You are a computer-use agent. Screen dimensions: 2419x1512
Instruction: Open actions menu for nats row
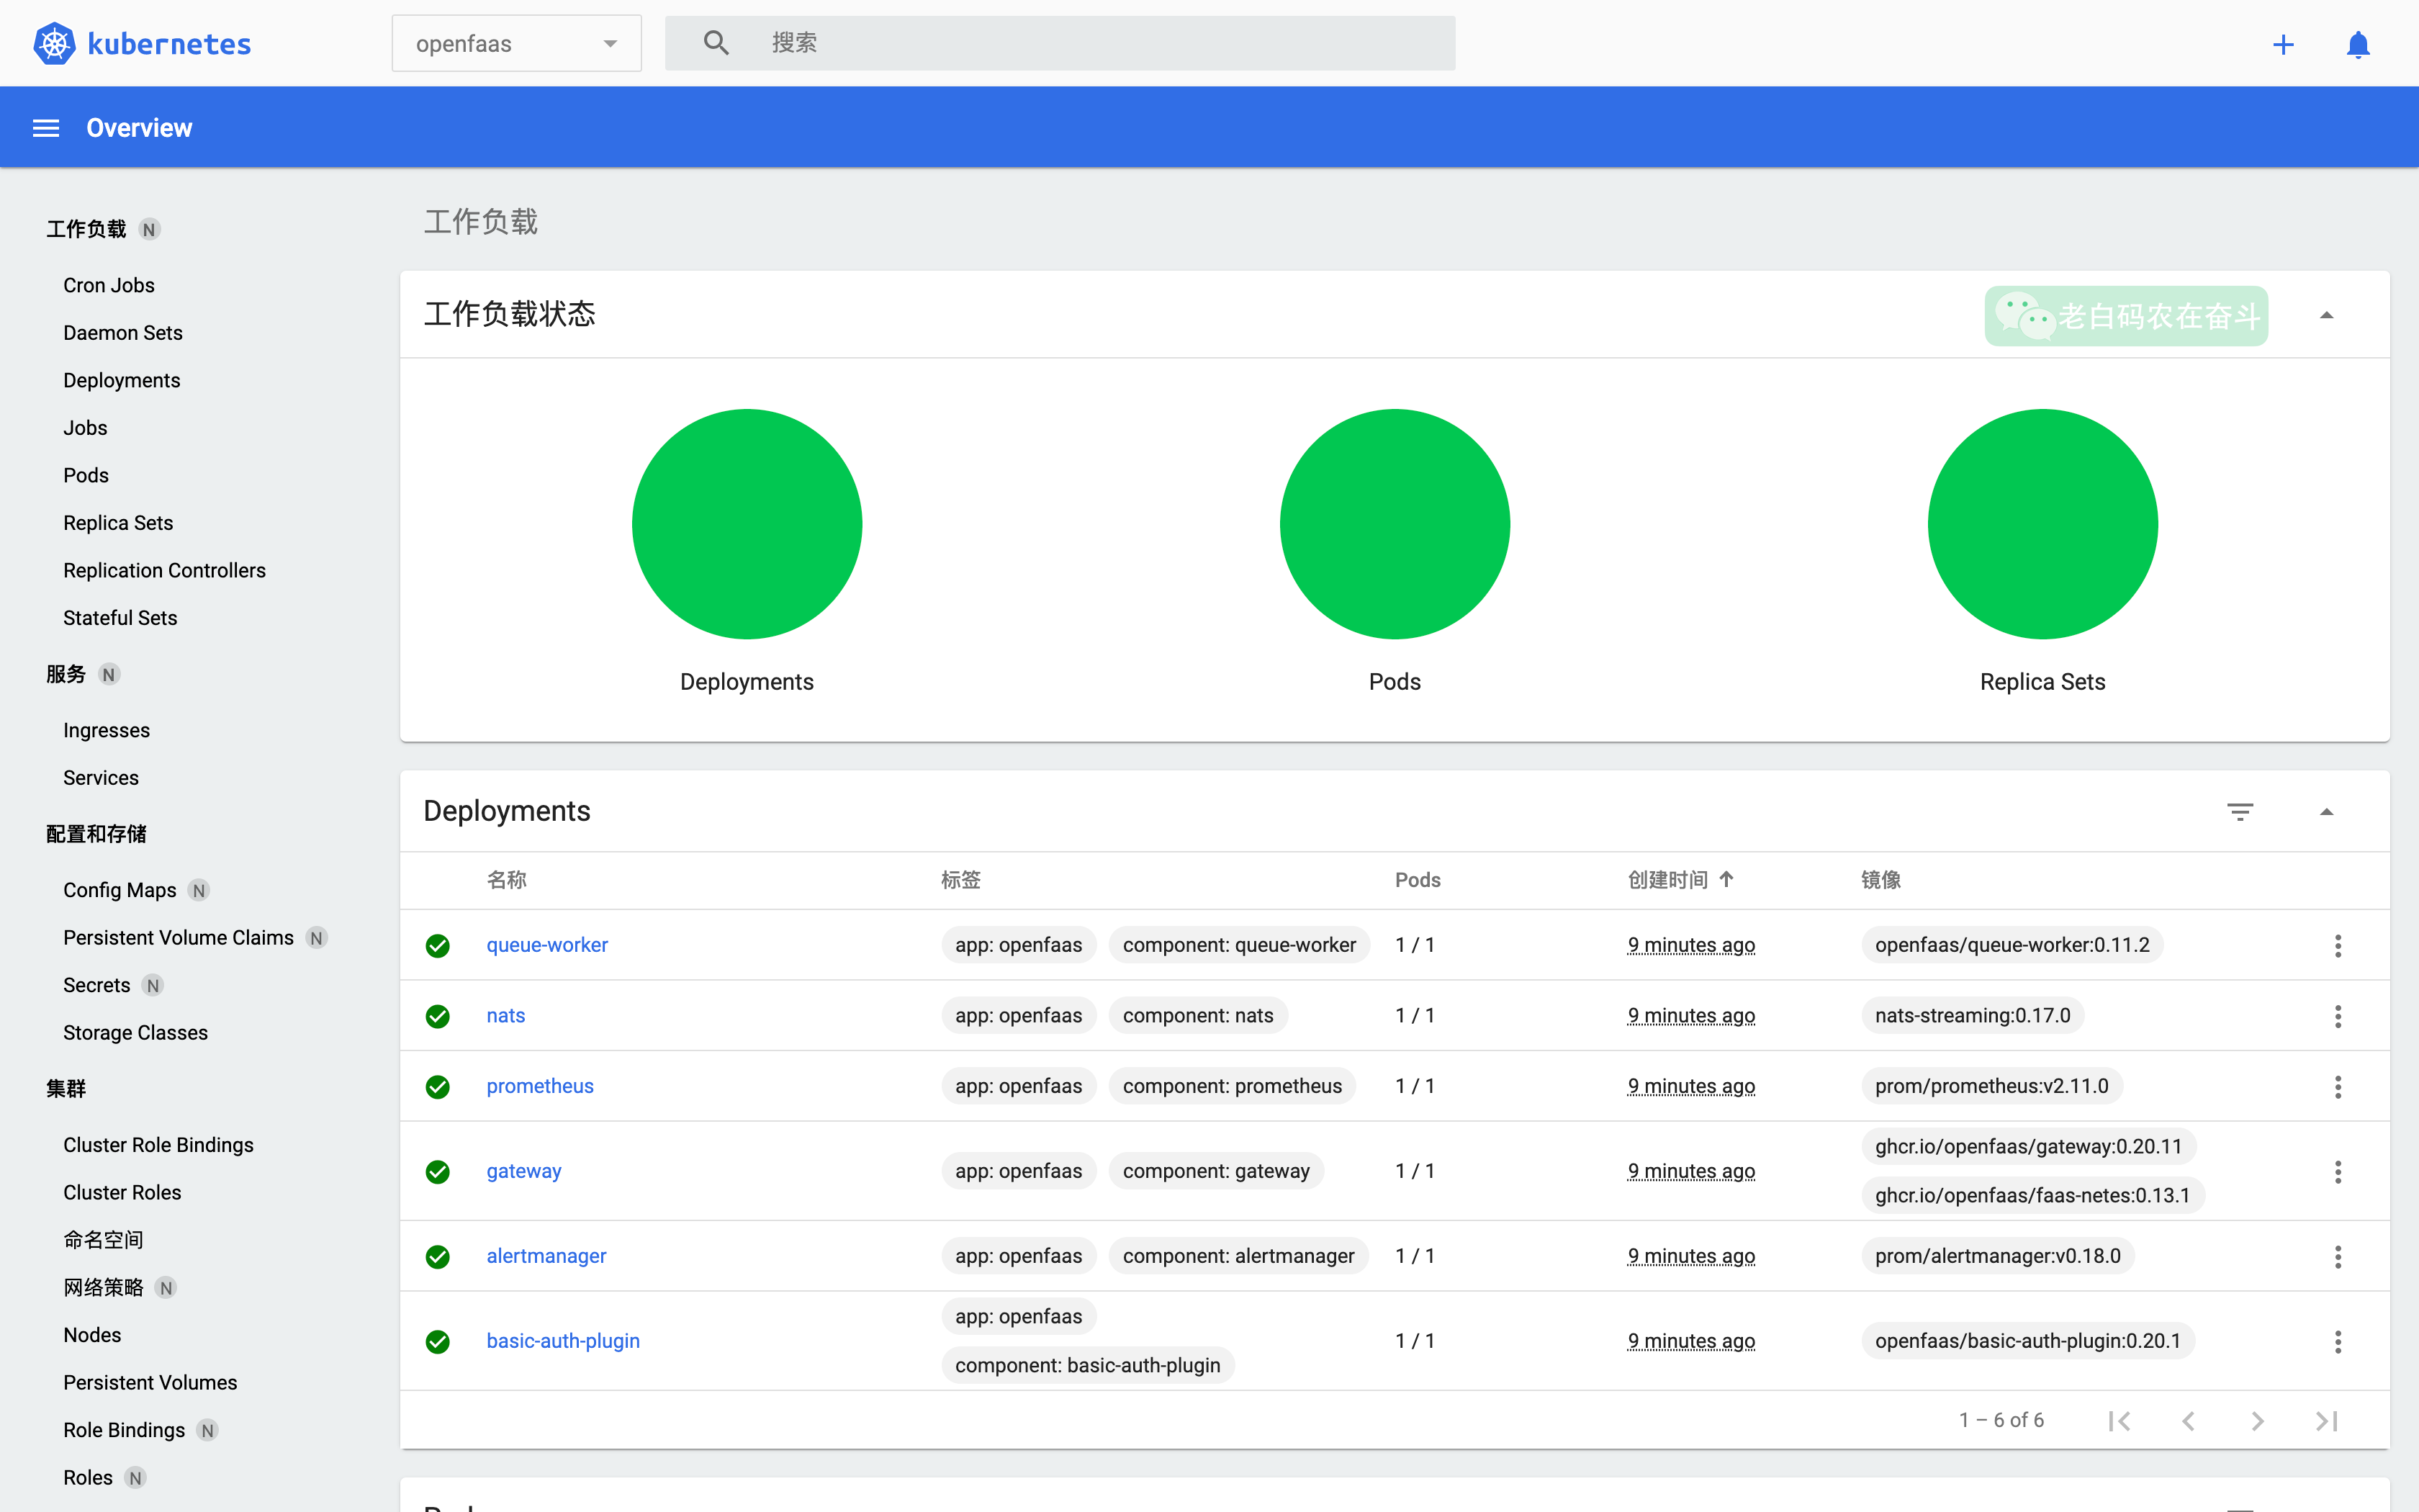tap(2338, 1016)
